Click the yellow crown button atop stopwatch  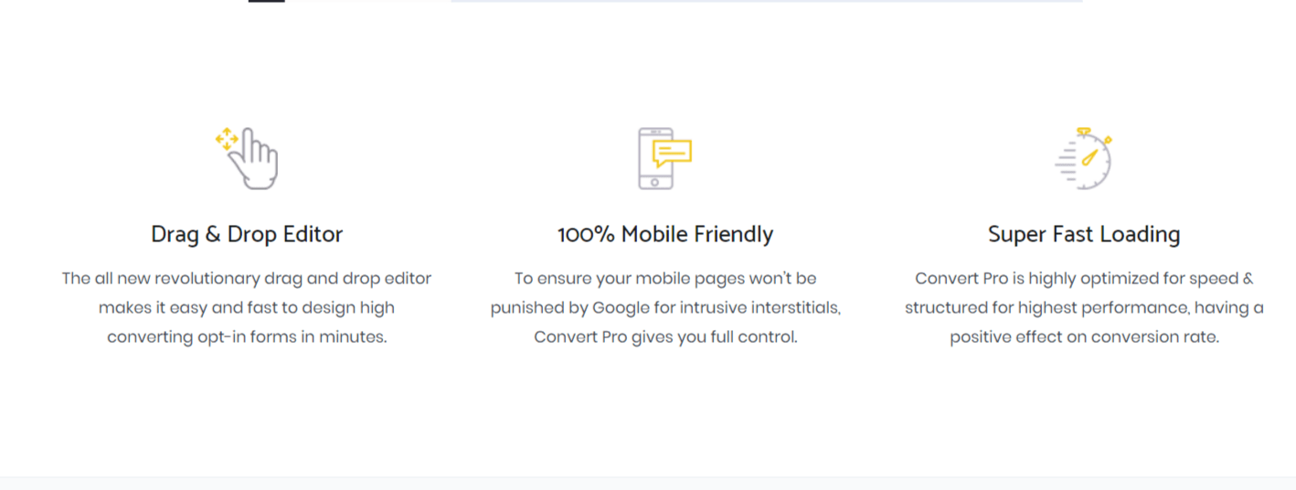point(1084,131)
